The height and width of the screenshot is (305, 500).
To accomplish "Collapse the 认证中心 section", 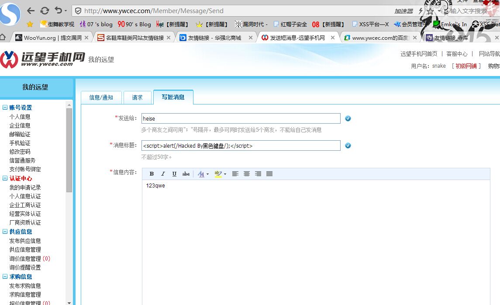I will click(x=5, y=178).
